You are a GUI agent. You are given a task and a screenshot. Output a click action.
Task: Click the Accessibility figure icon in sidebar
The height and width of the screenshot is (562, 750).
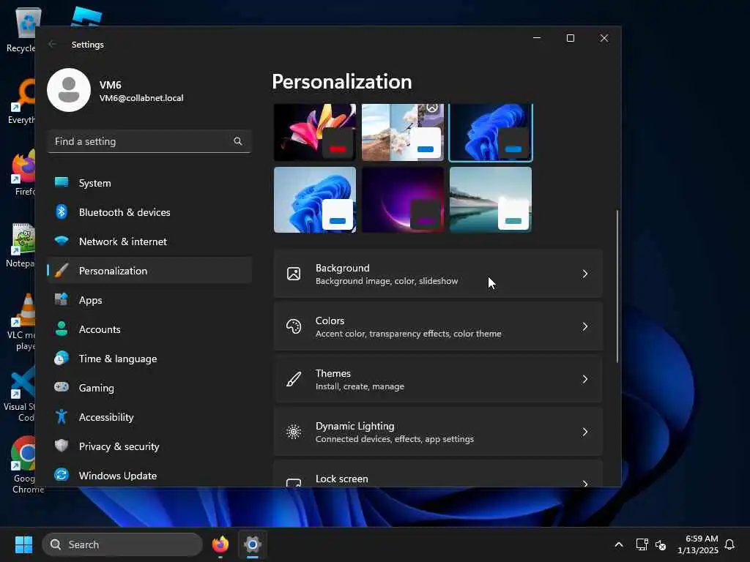62,416
